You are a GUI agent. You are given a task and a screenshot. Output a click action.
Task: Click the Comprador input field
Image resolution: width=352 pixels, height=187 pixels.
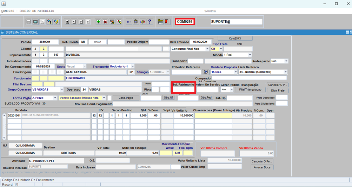[250, 78]
